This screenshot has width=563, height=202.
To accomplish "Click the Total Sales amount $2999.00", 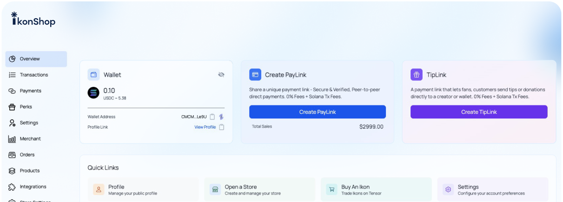I will coord(371,127).
